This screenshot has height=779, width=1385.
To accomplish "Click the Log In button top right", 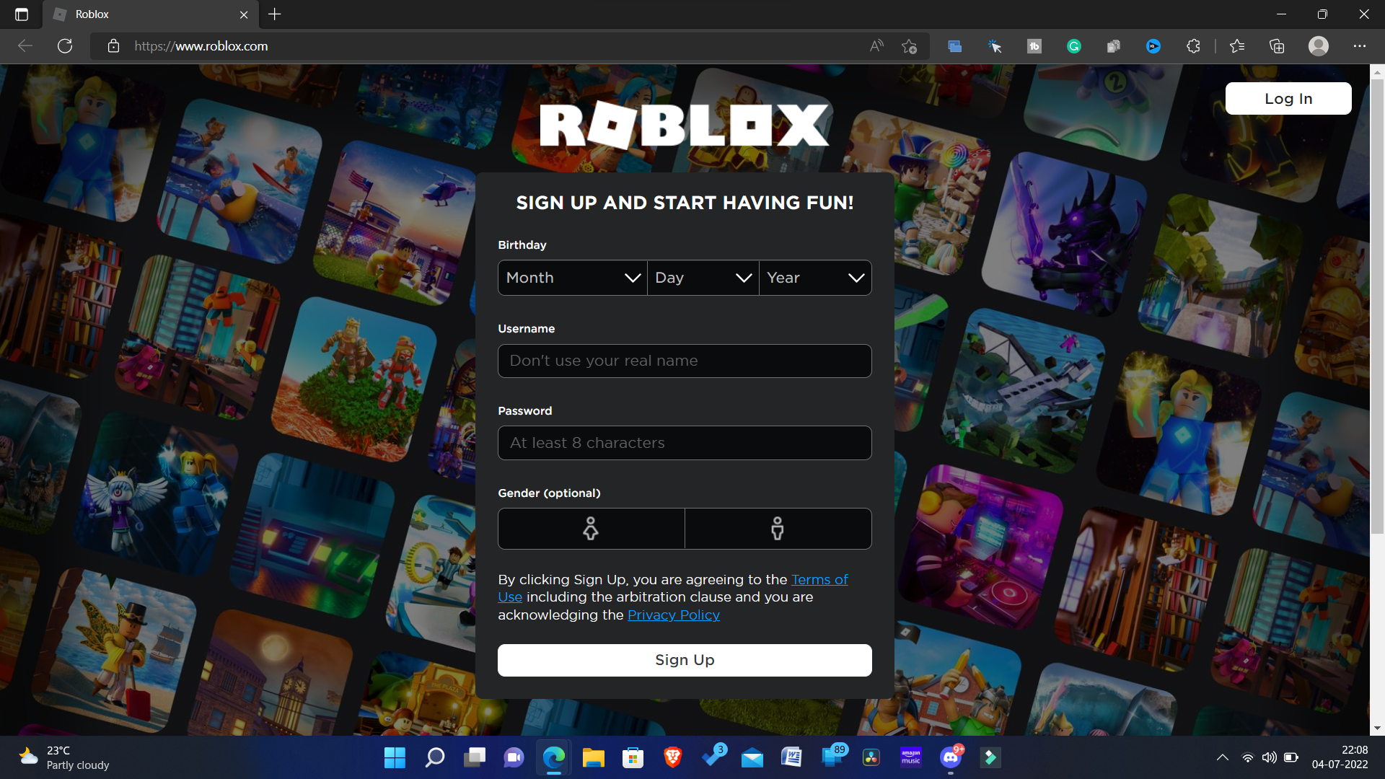I will point(1288,98).
